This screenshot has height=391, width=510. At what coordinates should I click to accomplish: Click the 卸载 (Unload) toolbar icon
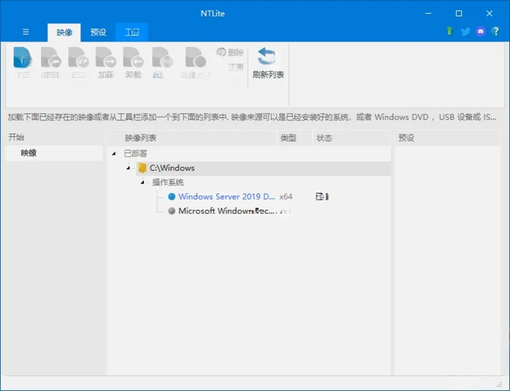(x=134, y=62)
